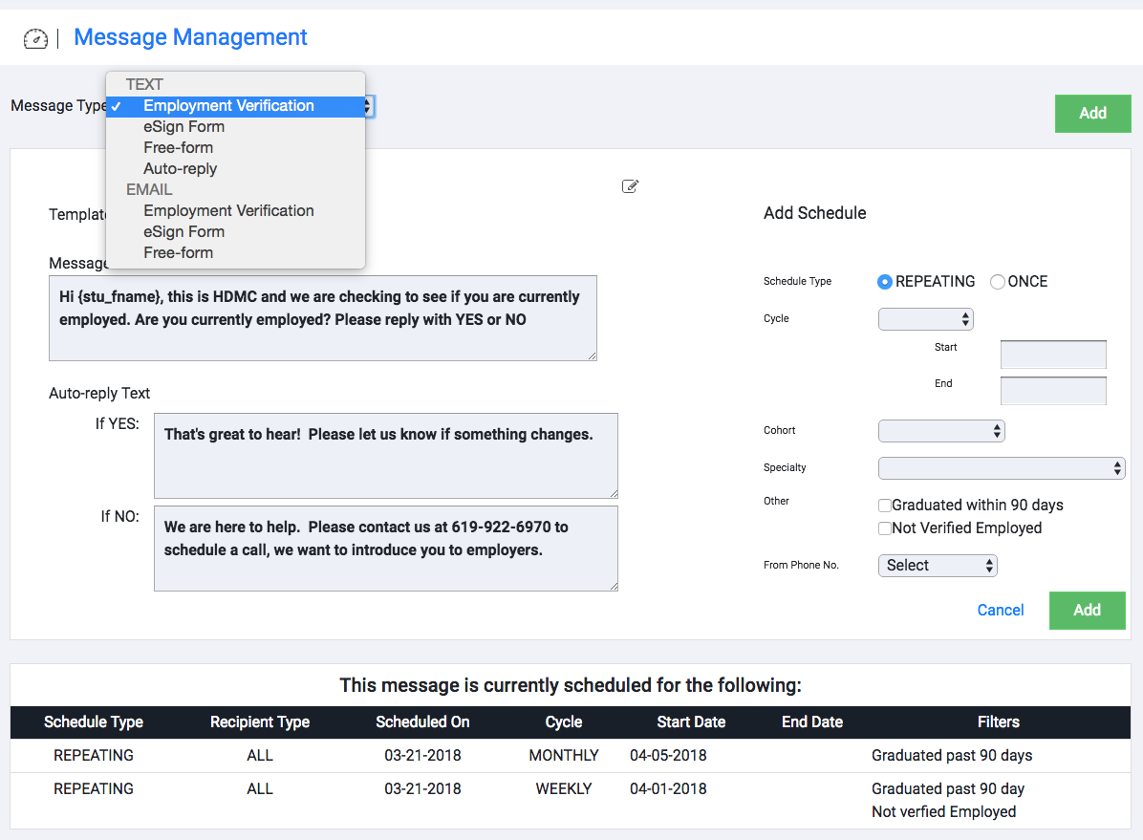The width and height of the screenshot is (1143, 840).
Task: Open the Specialty dropdown
Action: (x=1002, y=468)
